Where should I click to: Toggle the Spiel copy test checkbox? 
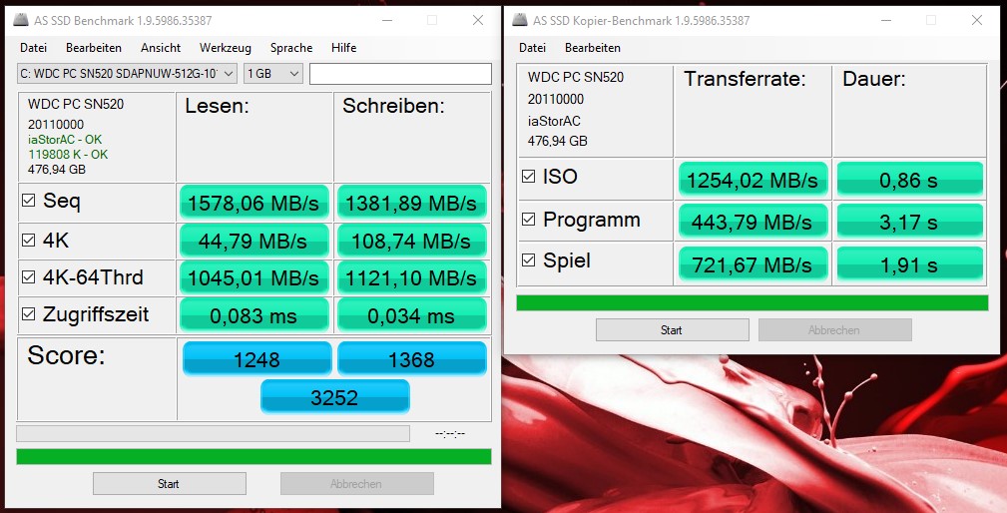[x=529, y=260]
